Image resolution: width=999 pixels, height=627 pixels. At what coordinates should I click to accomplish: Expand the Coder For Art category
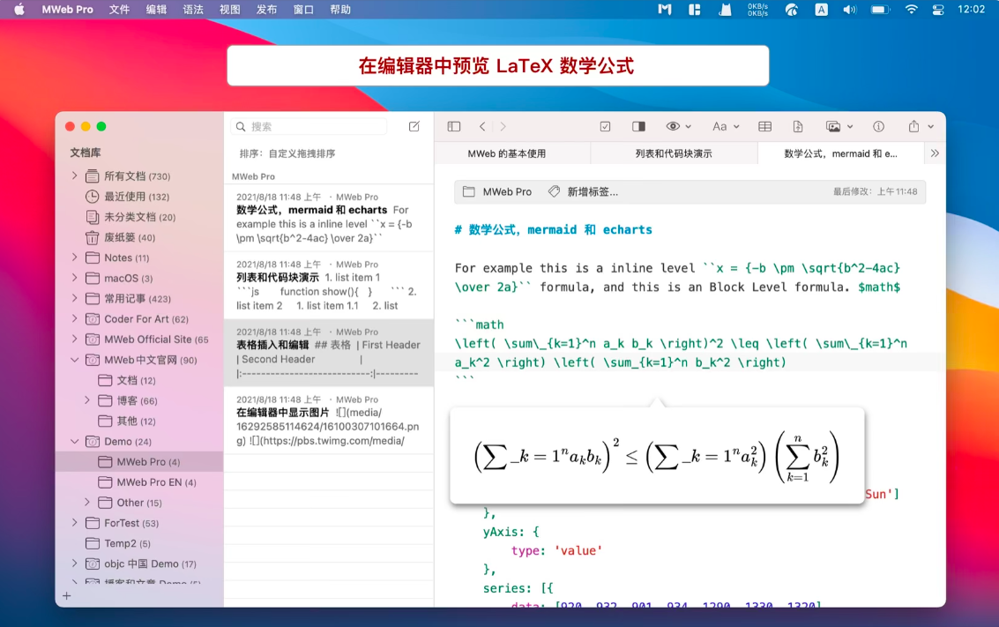pos(75,318)
